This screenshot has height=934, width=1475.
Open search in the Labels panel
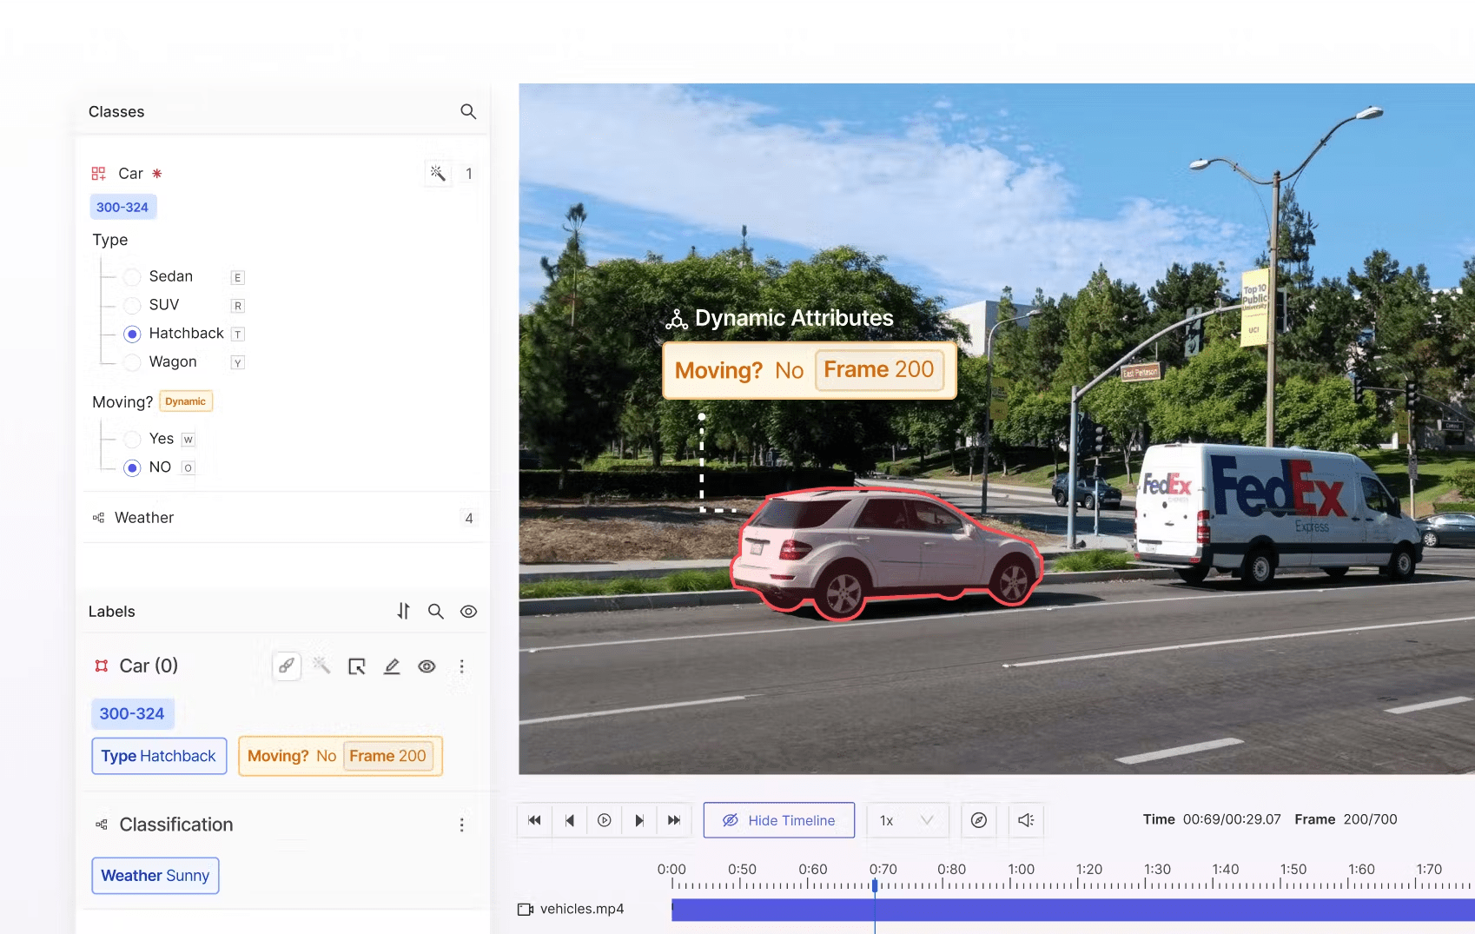pyautogui.click(x=436, y=612)
